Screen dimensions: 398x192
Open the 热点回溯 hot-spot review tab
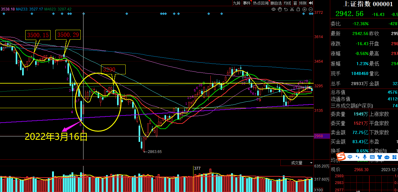tap(261, 3)
